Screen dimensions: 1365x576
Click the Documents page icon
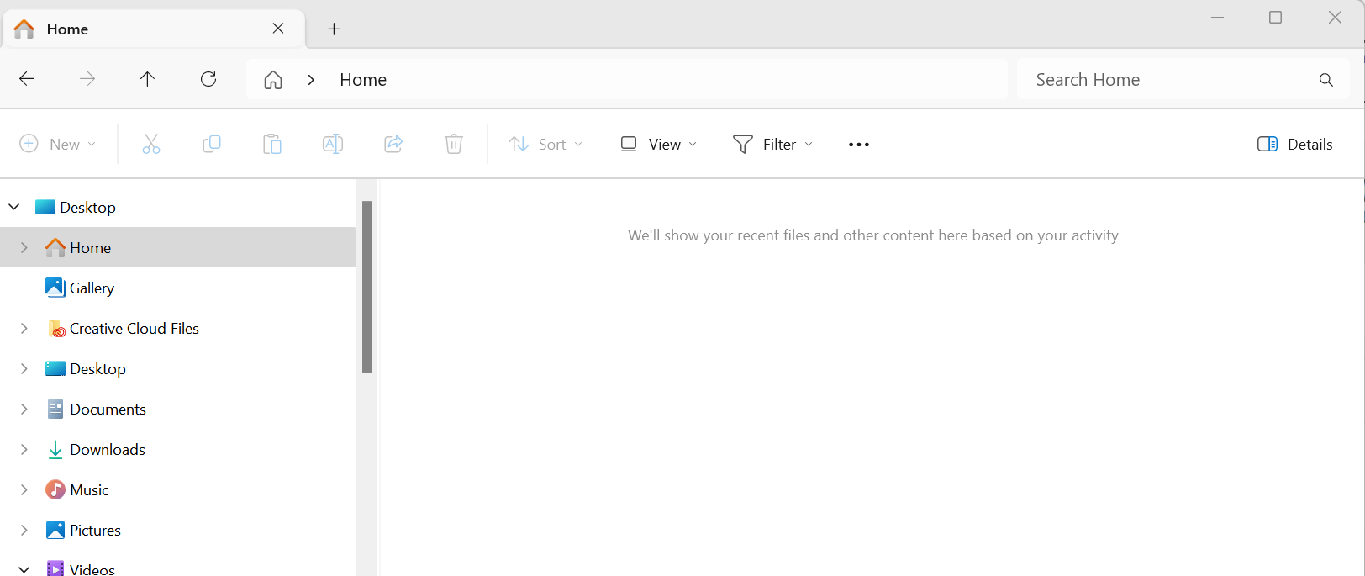coord(55,409)
